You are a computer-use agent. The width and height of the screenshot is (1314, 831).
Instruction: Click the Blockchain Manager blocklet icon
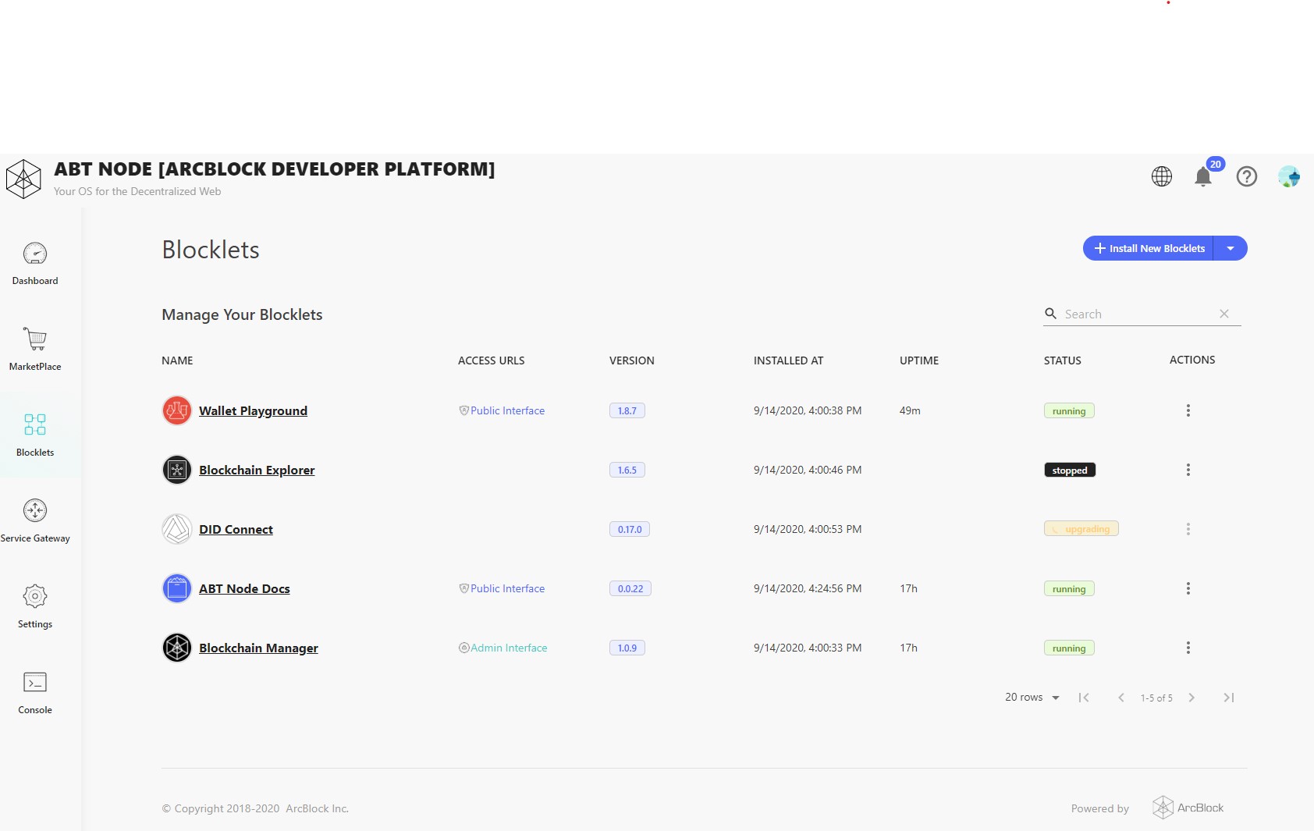click(x=177, y=648)
